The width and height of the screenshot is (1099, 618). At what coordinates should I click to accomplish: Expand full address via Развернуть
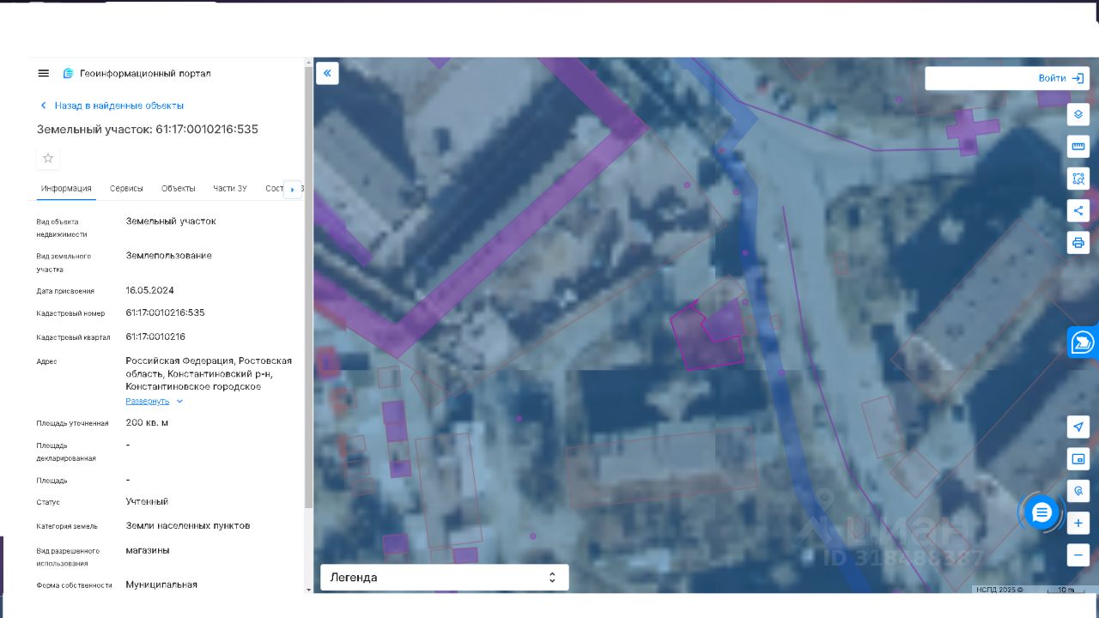[155, 401]
